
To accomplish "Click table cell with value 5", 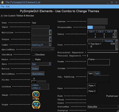I will tap(104, 37).
